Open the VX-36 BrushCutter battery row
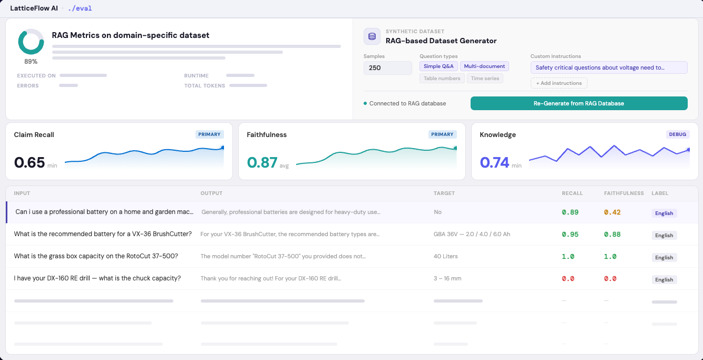 click(103, 234)
